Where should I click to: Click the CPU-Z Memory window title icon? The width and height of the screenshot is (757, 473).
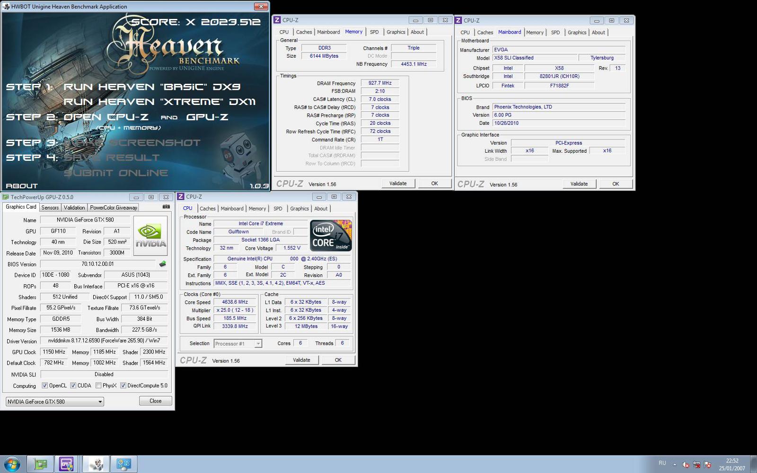coord(277,20)
